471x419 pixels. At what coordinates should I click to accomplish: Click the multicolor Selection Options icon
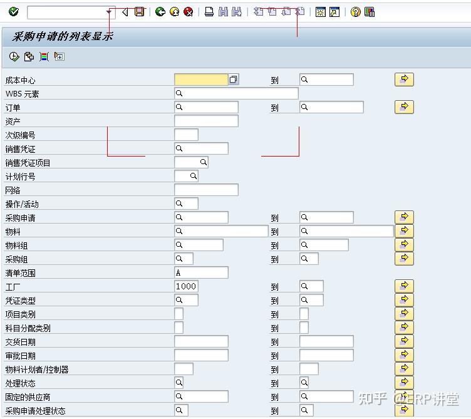point(44,56)
